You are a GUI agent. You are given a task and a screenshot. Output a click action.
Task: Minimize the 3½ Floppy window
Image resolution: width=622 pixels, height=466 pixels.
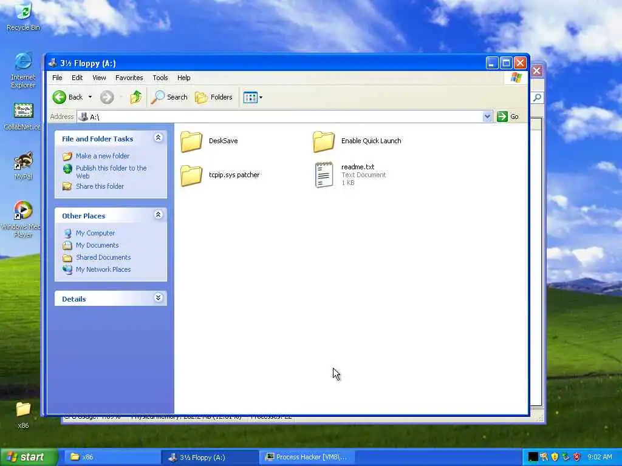click(492, 63)
